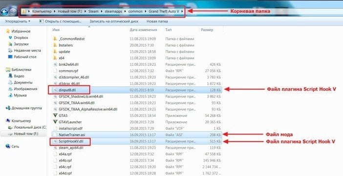Image resolution: width=343 pixels, height=176 pixels.
Task: Click Записать на оптический диск
Action: 113,21
